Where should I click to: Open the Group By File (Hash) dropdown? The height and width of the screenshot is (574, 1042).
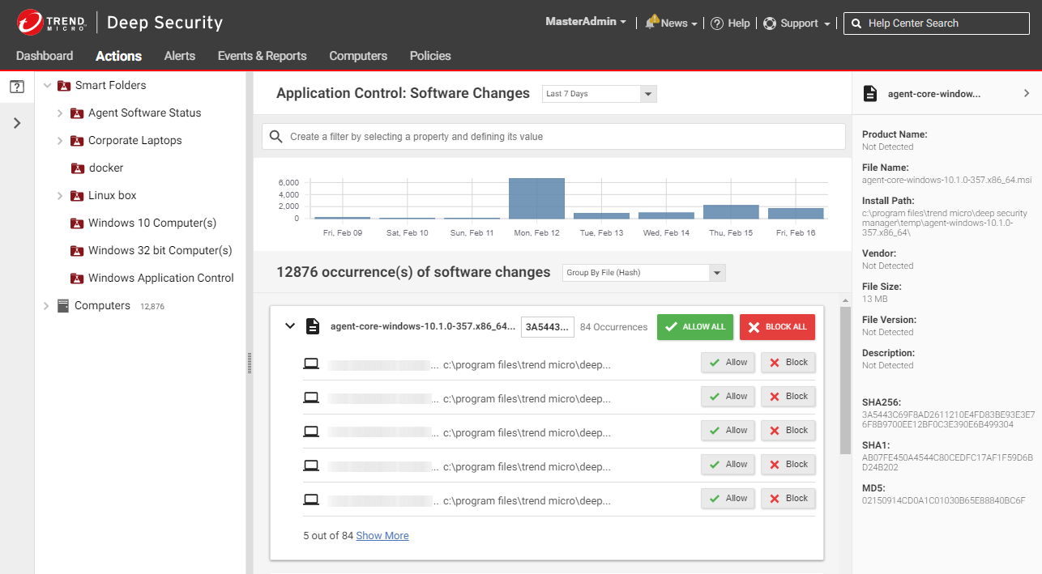coord(643,273)
